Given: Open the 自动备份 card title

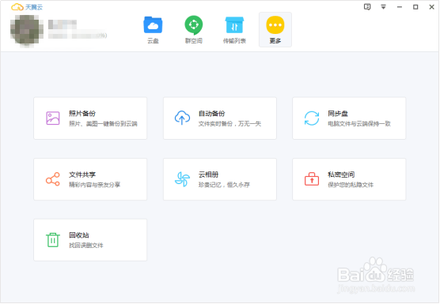Looking at the screenshot, I should [x=211, y=114].
